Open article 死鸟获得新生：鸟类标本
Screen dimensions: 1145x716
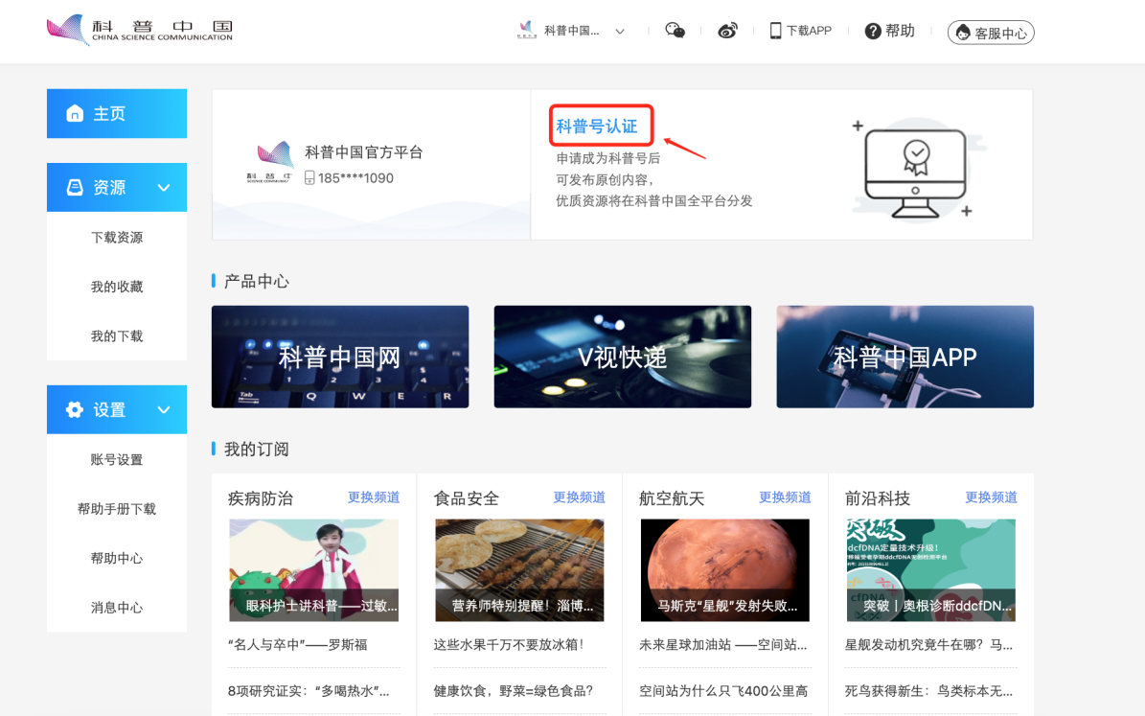928,690
